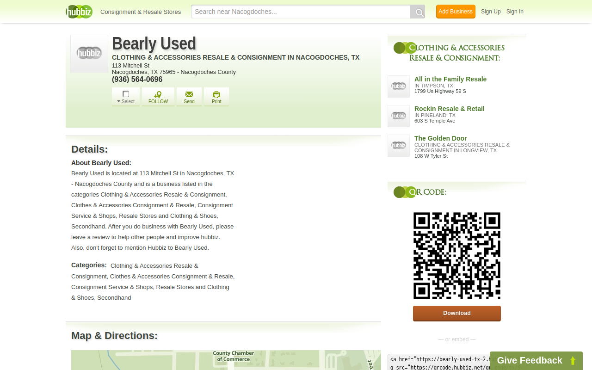Click the Bearly Used logo thumbnail
Viewport: 592px width, 370px height.
pyautogui.click(x=89, y=54)
